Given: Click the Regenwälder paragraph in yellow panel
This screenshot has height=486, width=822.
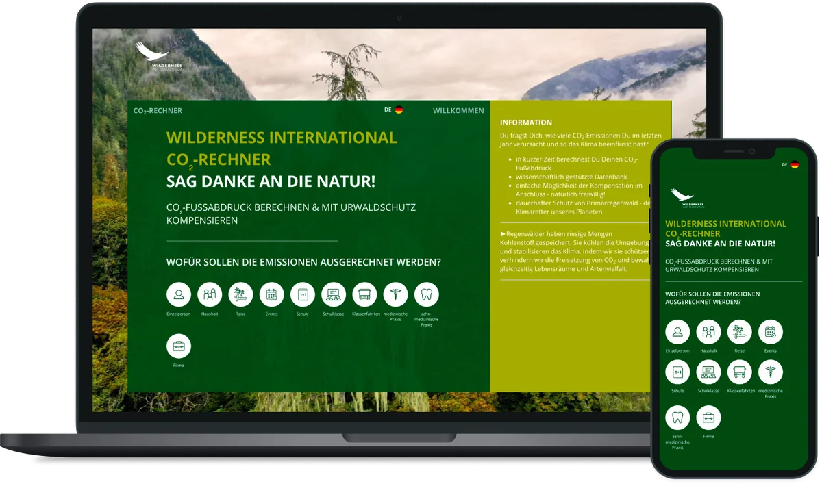Looking at the screenshot, I should (574, 251).
